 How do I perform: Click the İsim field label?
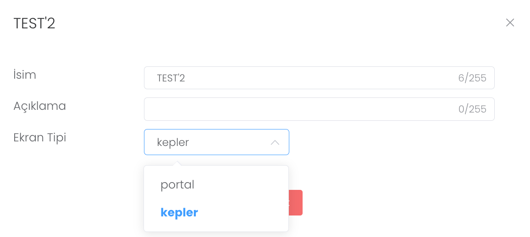(x=25, y=75)
